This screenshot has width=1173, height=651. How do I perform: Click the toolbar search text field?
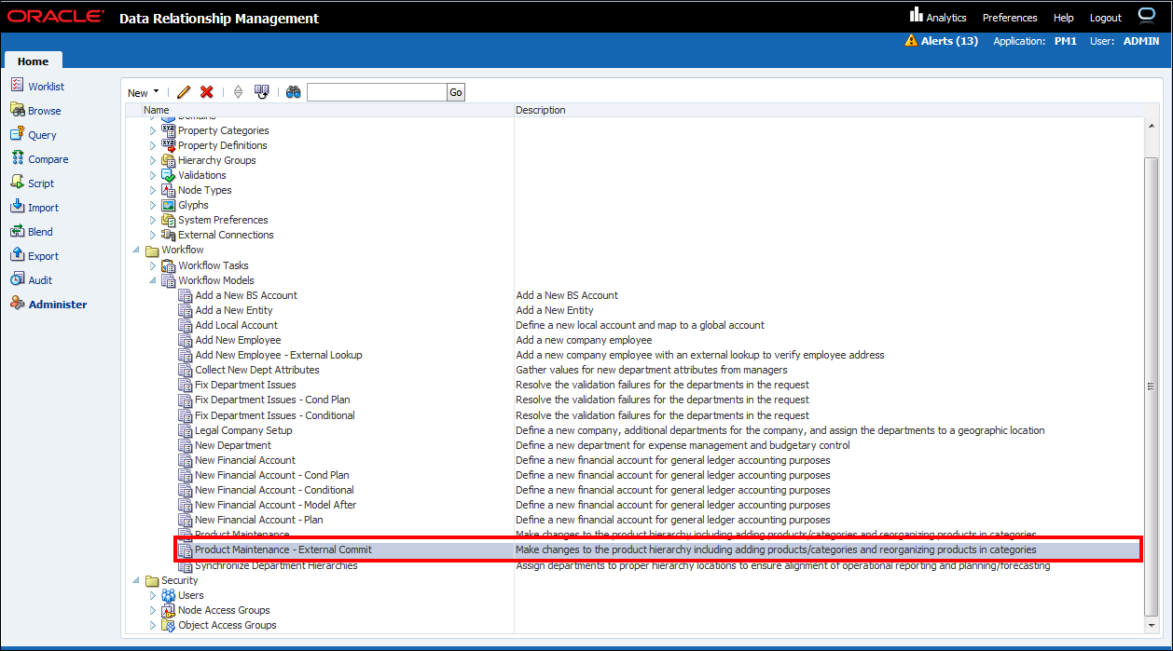pos(377,92)
